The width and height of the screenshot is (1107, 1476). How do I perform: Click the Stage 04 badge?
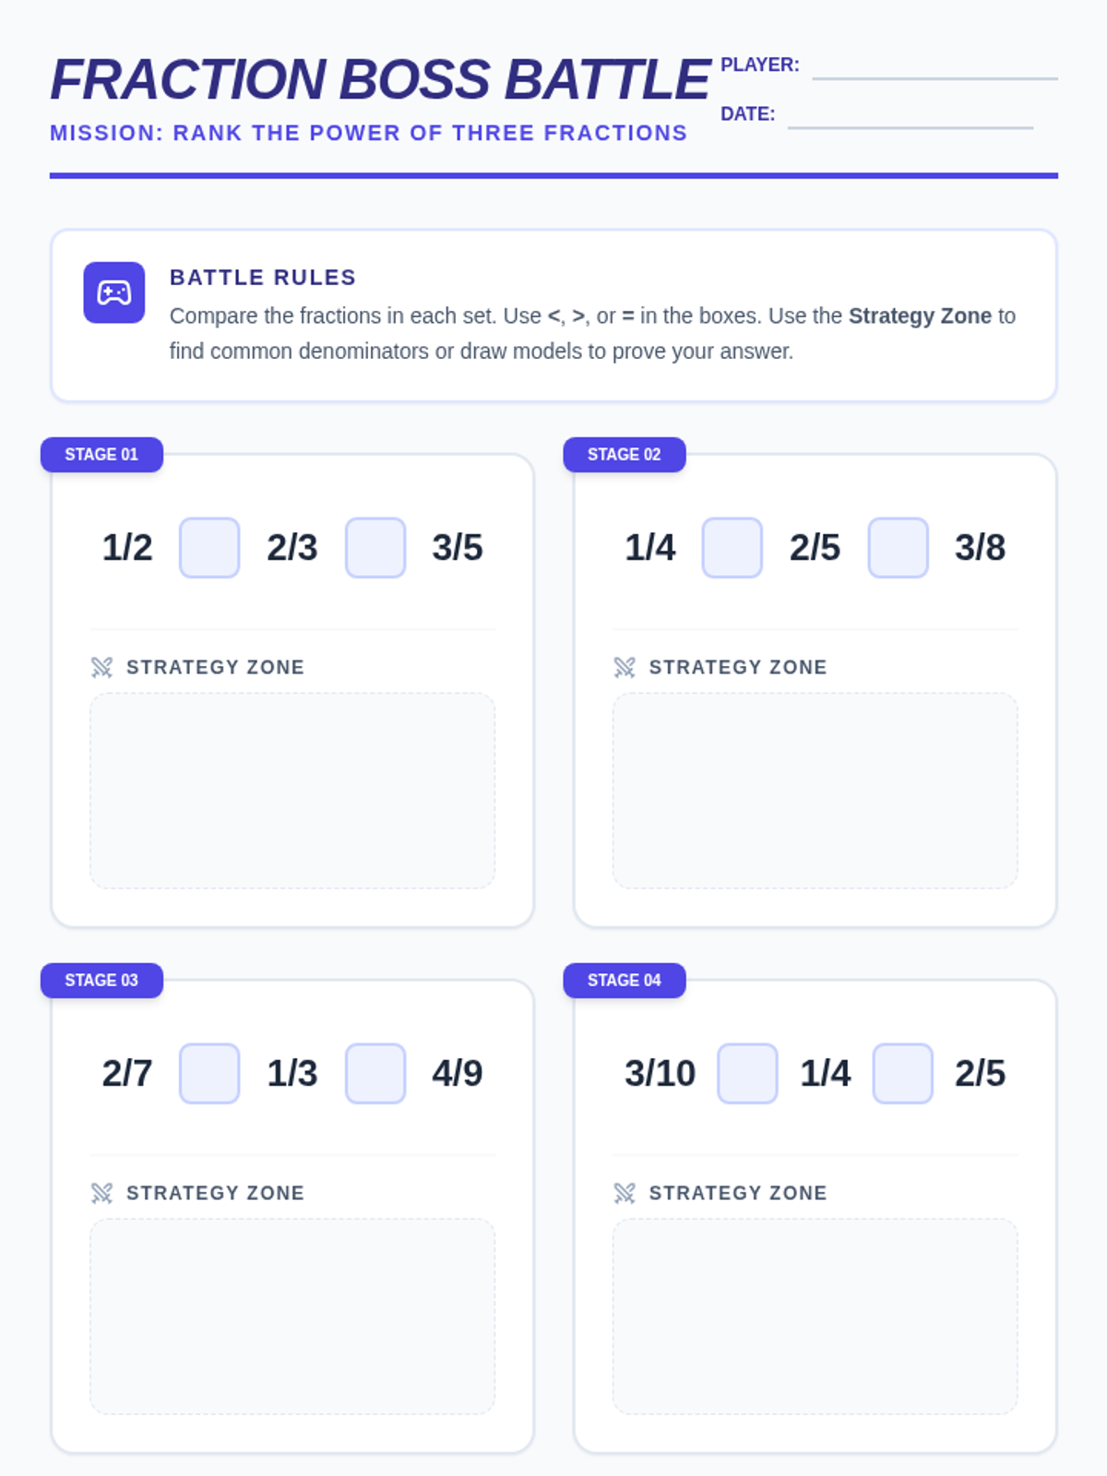tap(625, 981)
